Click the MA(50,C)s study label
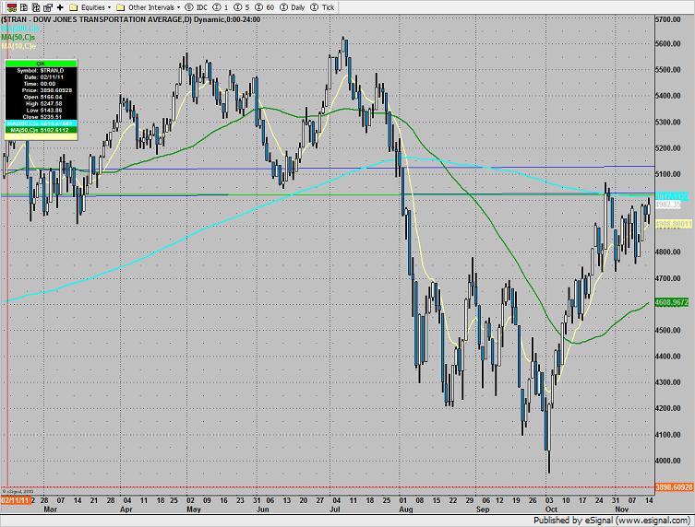 coord(18,38)
